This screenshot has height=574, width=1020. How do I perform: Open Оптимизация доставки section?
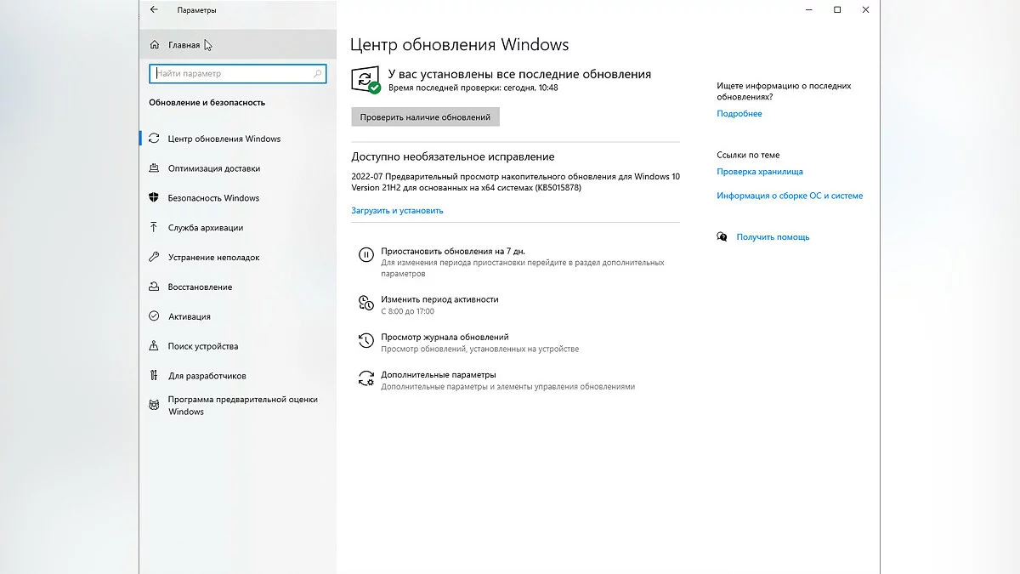213,168
